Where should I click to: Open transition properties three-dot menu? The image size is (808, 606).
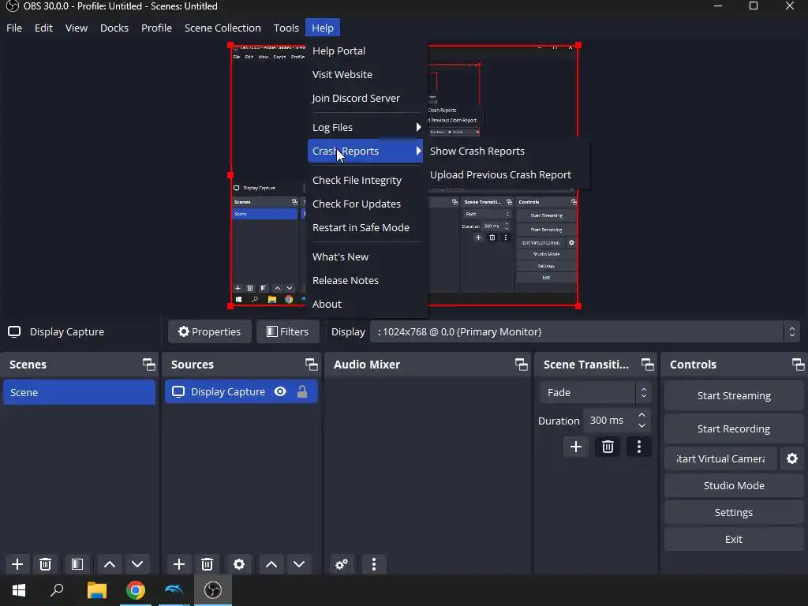click(x=639, y=447)
